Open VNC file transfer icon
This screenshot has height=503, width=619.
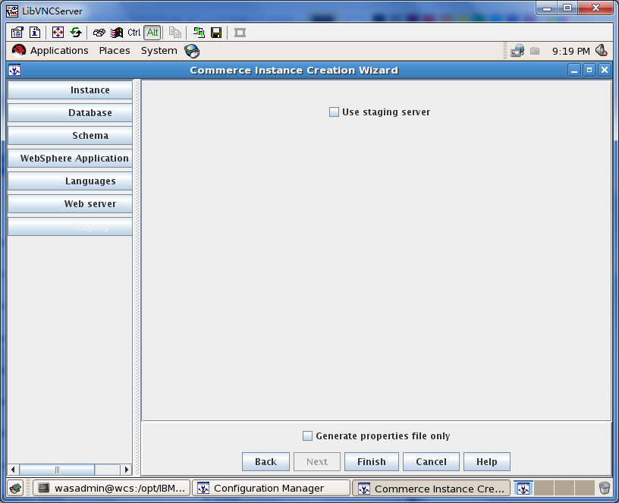199,33
